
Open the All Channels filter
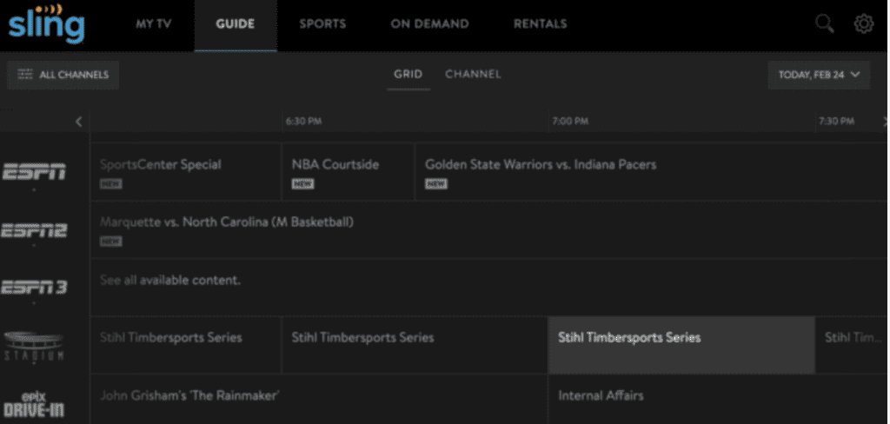pyautogui.click(x=63, y=75)
